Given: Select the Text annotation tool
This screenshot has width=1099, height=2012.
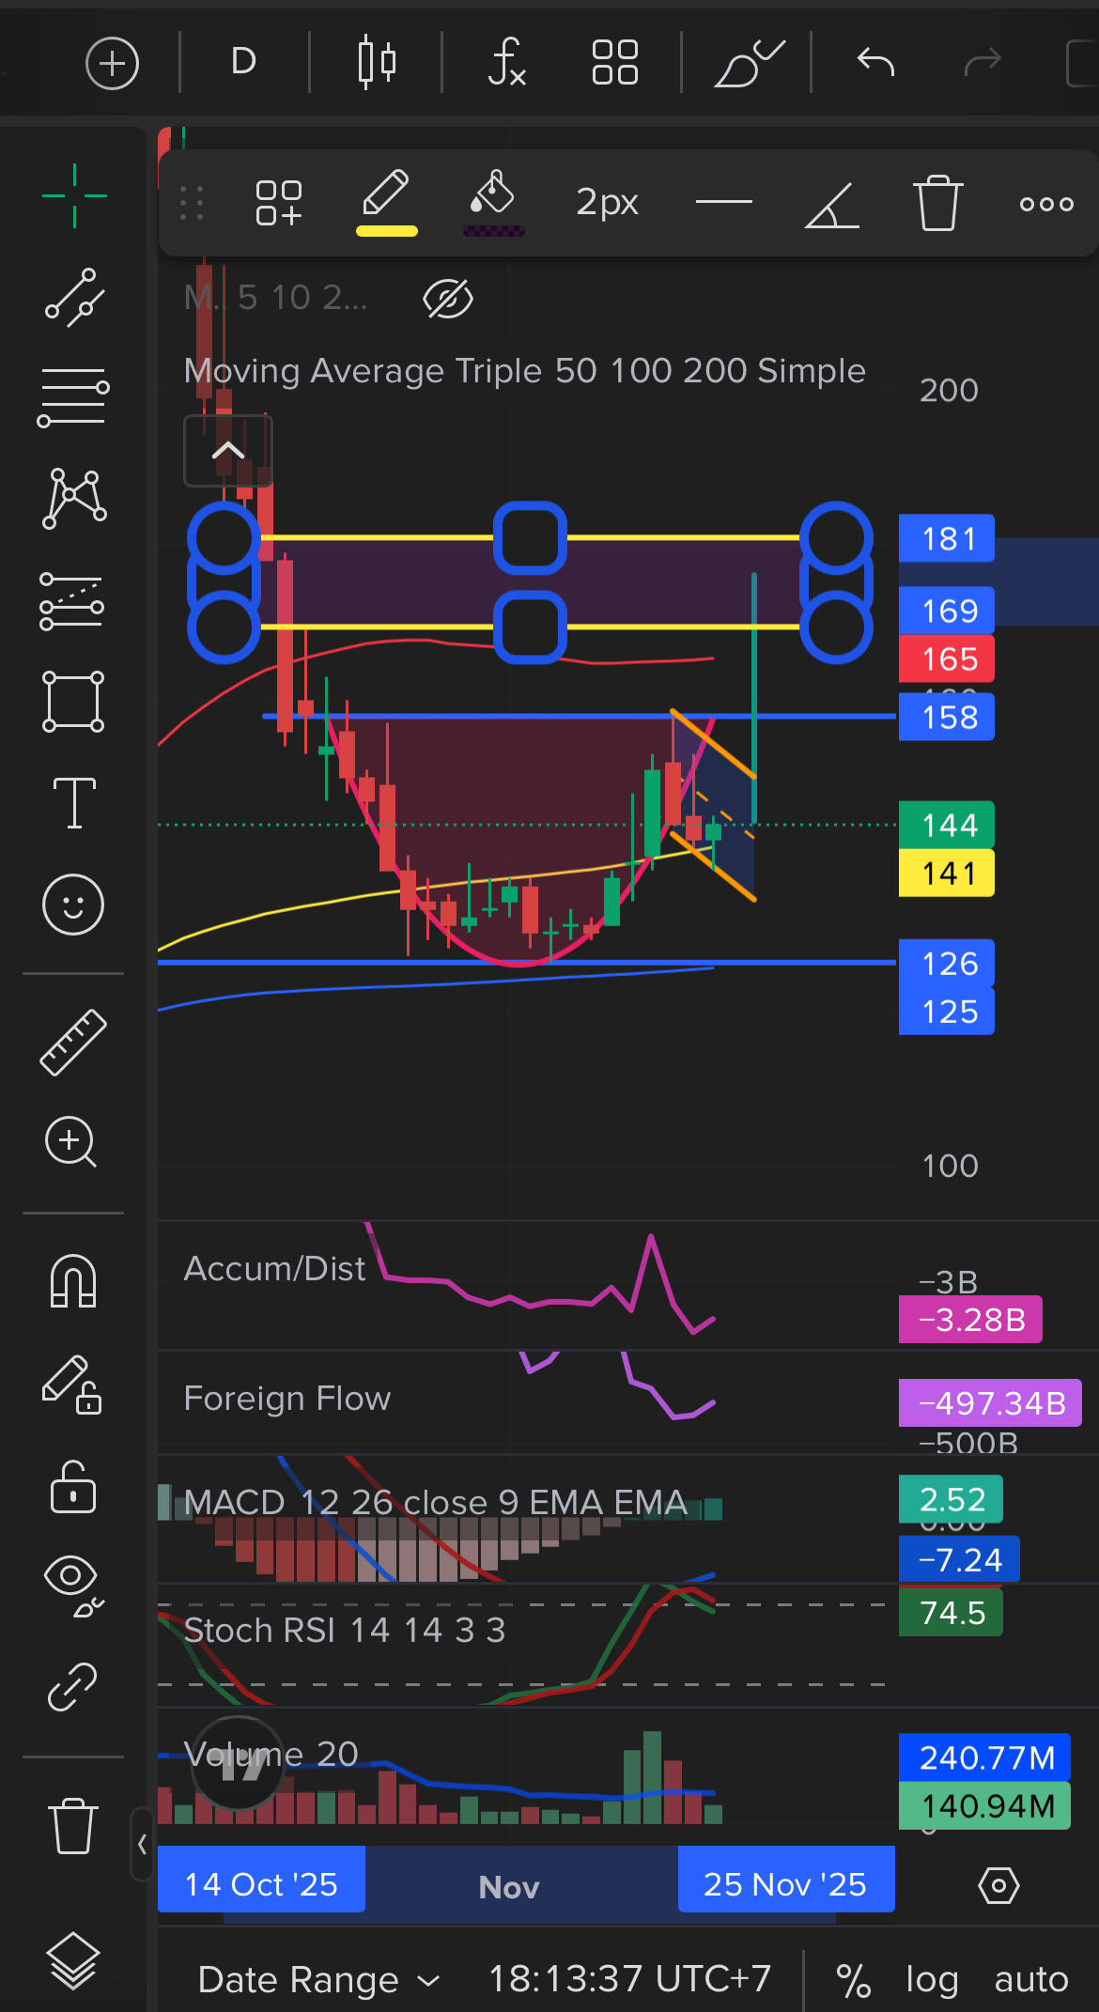Looking at the screenshot, I should point(74,803).
